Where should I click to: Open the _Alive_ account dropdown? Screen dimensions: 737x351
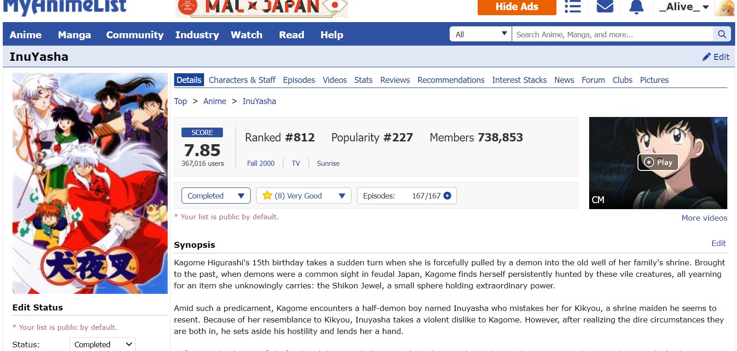pyautogui.click(x=684, y=7)
